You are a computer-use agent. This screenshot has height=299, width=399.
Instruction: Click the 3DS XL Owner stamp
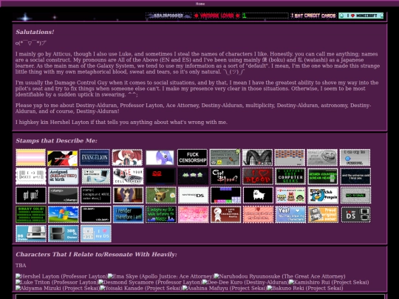click(64, 233)
